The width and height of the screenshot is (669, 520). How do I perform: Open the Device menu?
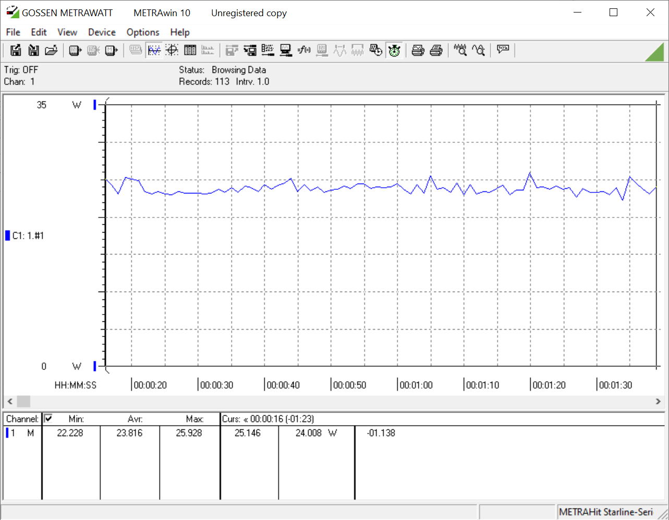click(102, 32)
